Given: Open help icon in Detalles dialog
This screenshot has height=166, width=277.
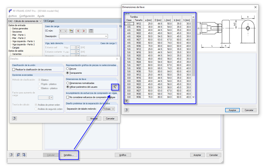Looking at the screenshot, I should click(15, 118).
